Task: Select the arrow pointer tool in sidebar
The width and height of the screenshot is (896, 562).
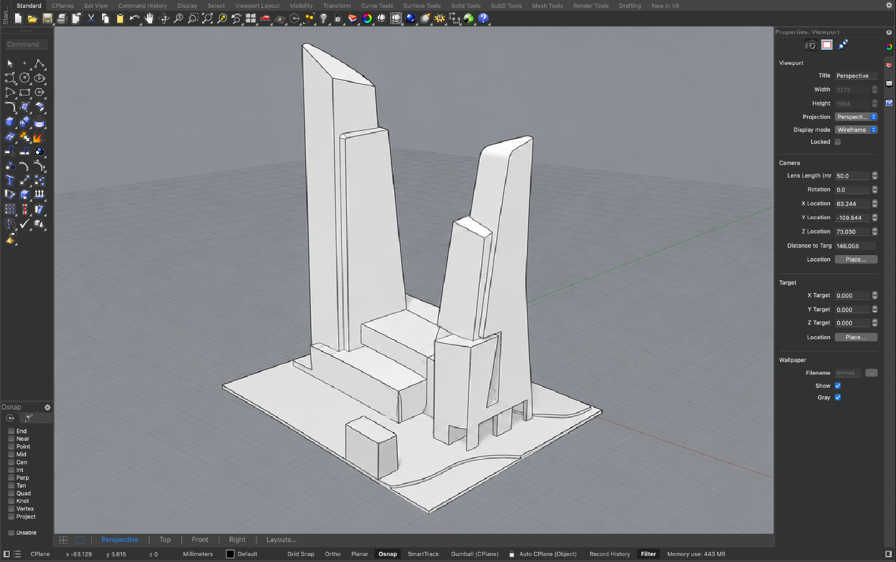Action: click(x=10, y=63)
